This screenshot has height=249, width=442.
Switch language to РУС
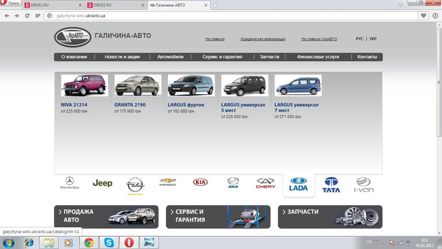pos(360,39)
